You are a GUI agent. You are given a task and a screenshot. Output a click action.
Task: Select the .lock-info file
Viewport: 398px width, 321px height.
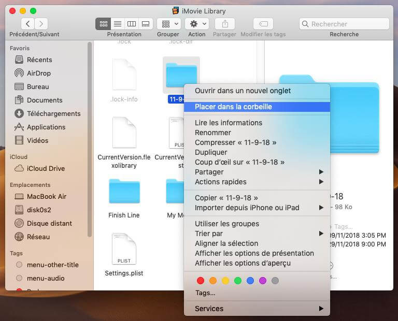124,81
